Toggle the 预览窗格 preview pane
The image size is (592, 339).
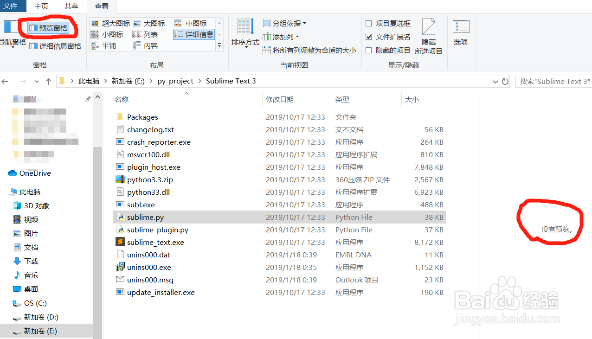[48, 28]
